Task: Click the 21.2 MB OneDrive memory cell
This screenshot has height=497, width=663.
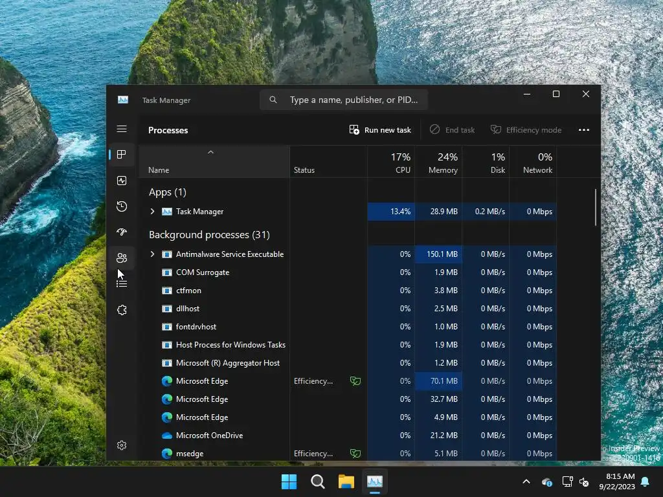Action: [438, 436]
